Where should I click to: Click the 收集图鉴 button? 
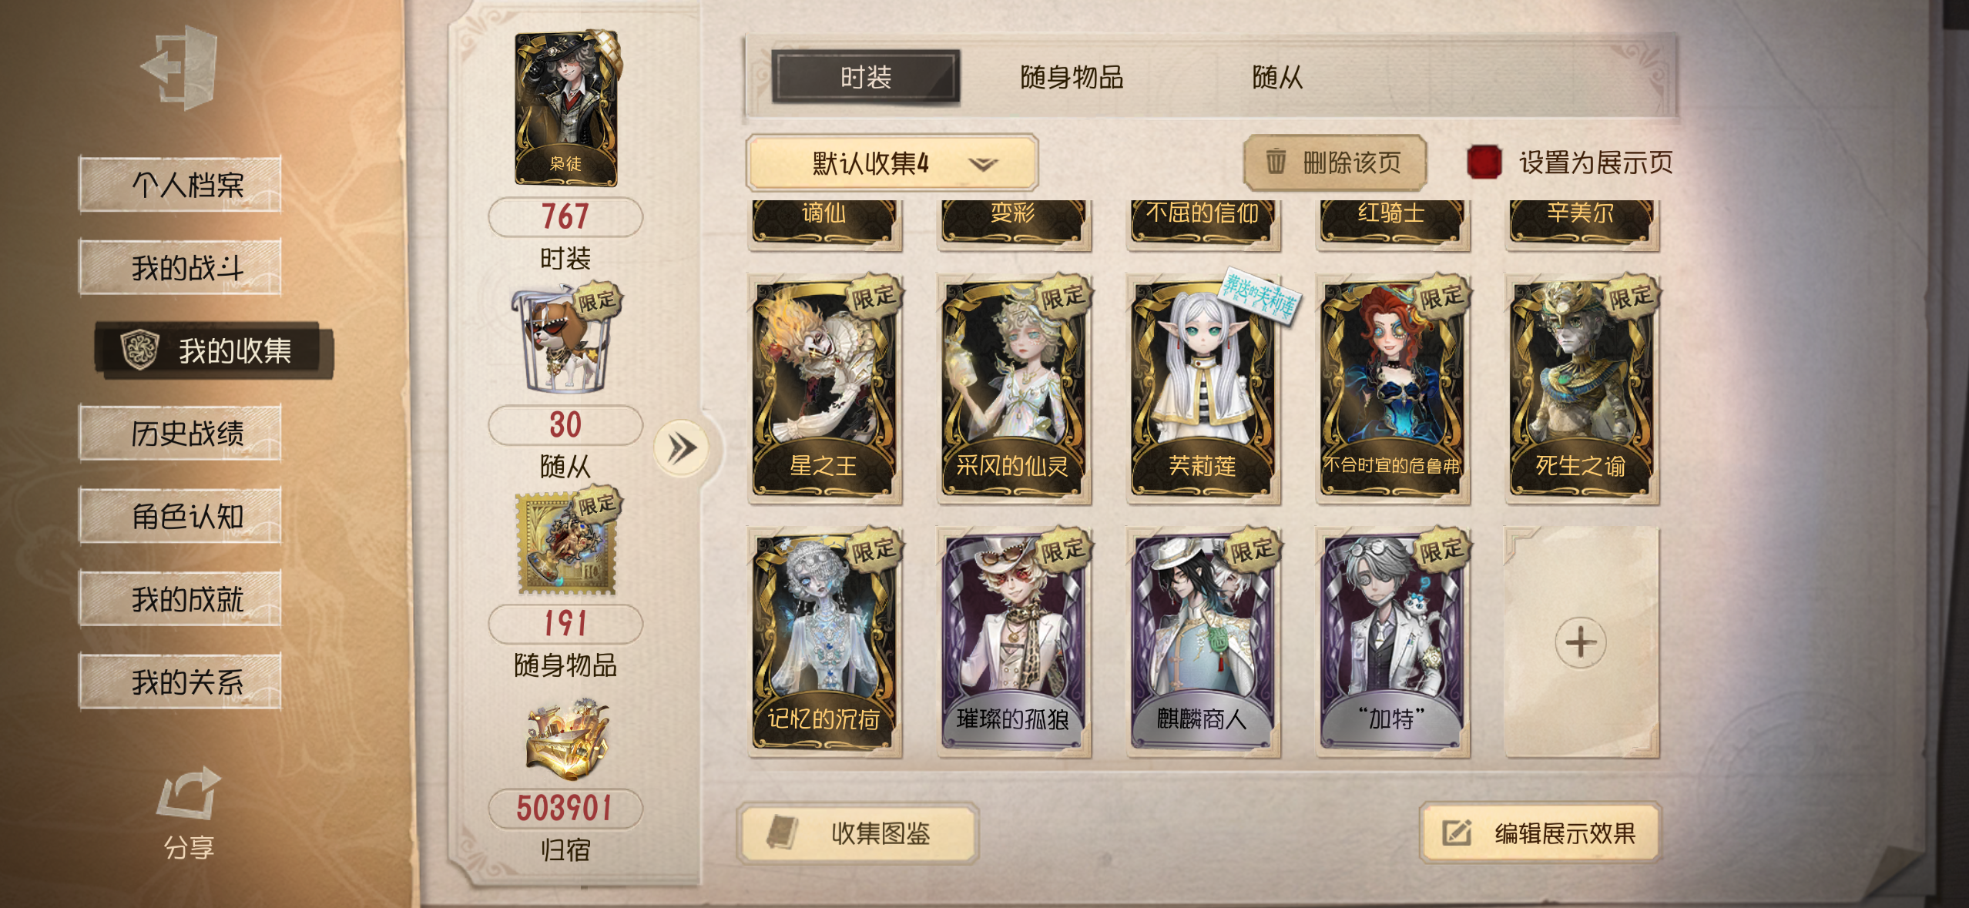[857, 833]
